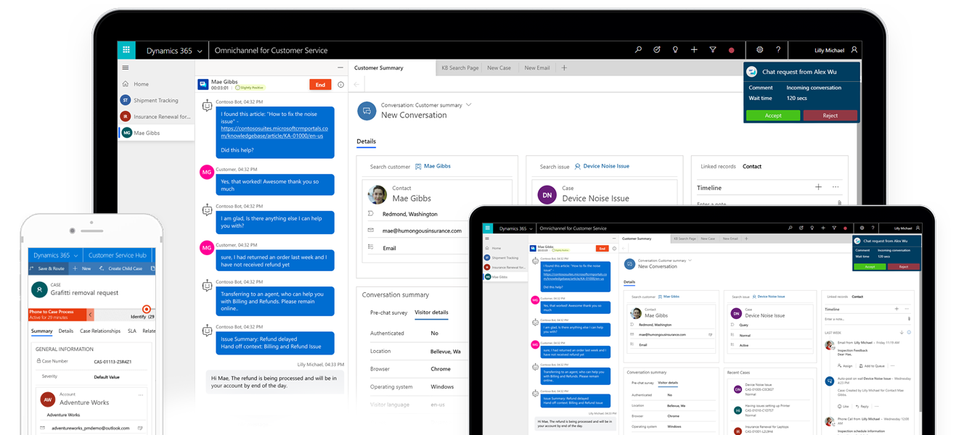Click the back arrow under Customer Summary on the laptop
Image resolution: width=980 pixels, height=435 pixels.
356,85
